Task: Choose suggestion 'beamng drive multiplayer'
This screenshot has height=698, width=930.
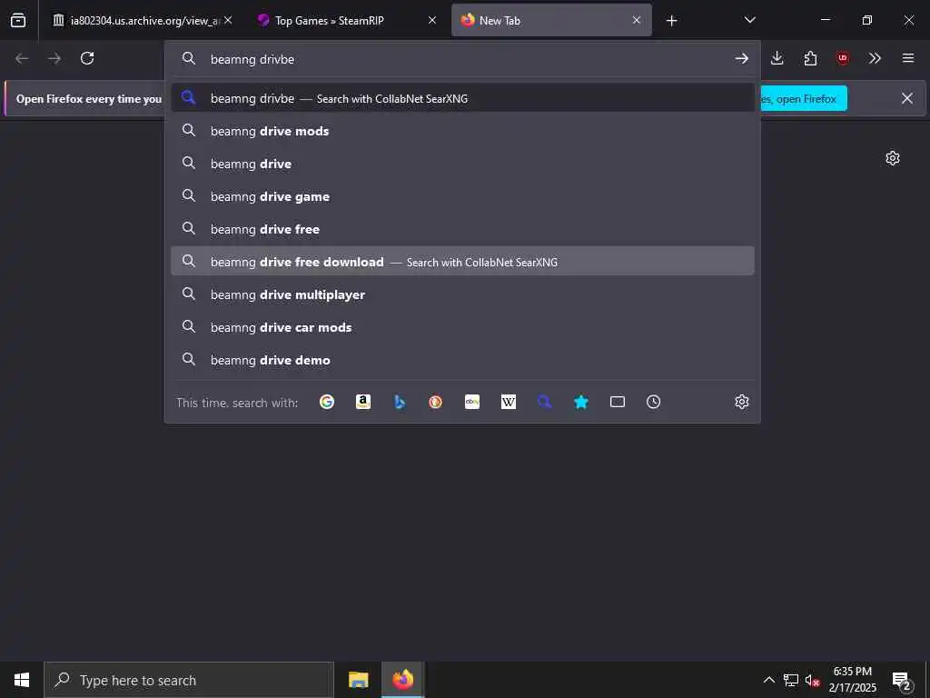Action: pyautogui.click(x=462, y=294)
